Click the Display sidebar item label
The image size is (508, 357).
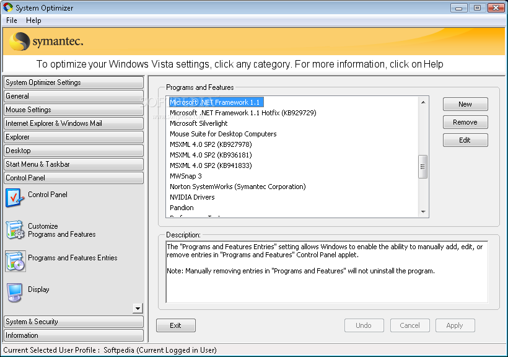(x=38, y=289)
